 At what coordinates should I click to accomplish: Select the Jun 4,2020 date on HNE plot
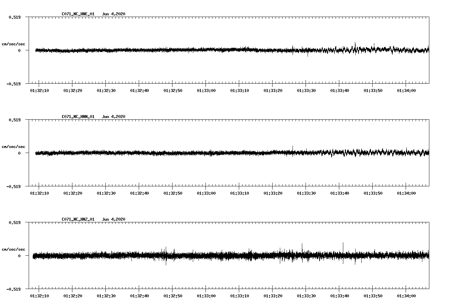[x=114, y=14]
